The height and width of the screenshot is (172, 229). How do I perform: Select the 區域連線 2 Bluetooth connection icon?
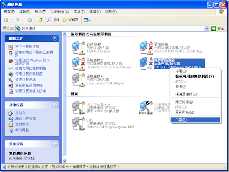tap(78, 64)
